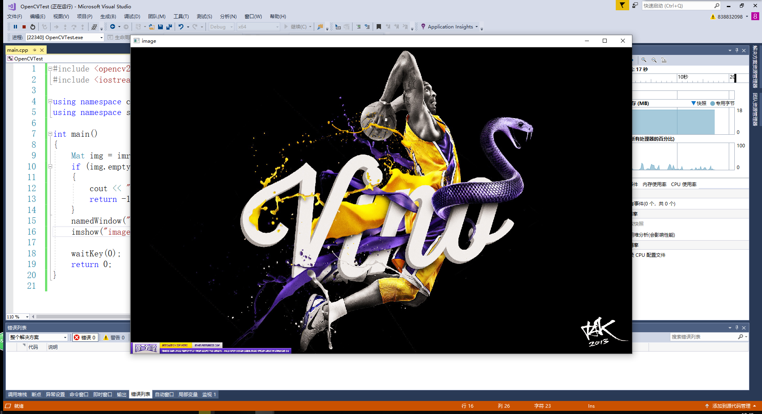The width and height of the screenshot is (762, 414).
Task: Comment out the selected lines
Action: tap(358, 27)
